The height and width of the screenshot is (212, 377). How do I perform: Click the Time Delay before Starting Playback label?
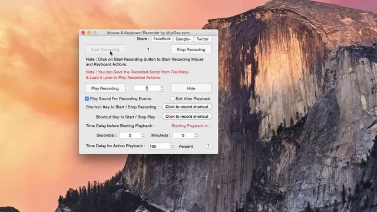120,125
